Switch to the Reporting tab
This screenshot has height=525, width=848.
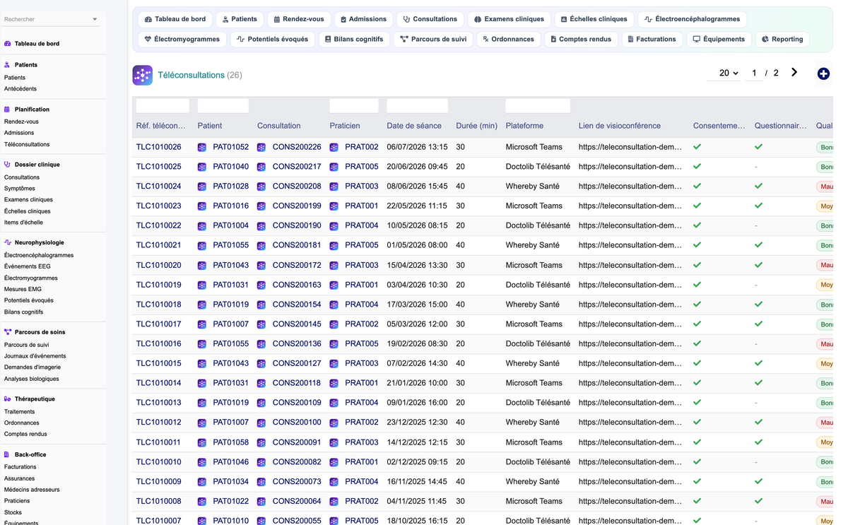click(x=782, y=39)
